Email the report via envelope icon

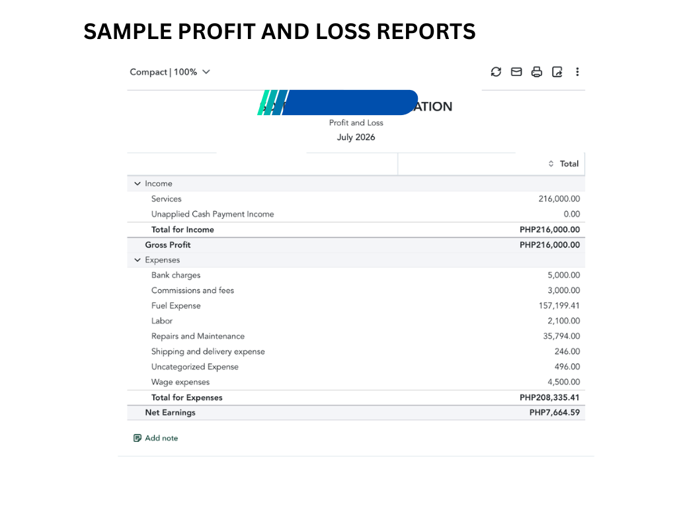point(516,71)
